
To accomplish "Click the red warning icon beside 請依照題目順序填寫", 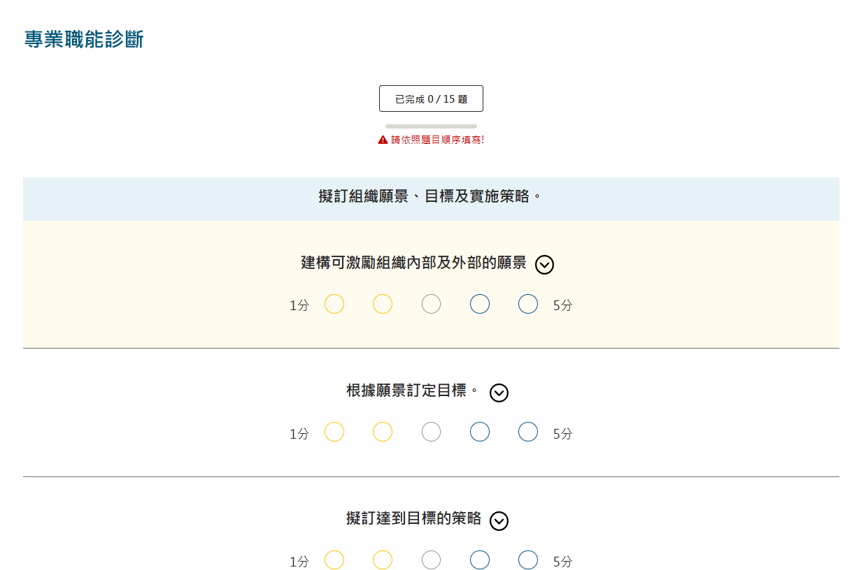I will point(383,140).
